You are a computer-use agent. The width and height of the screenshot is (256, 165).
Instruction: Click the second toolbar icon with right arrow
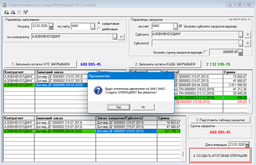pyautogui.click(x=13, y=12)
